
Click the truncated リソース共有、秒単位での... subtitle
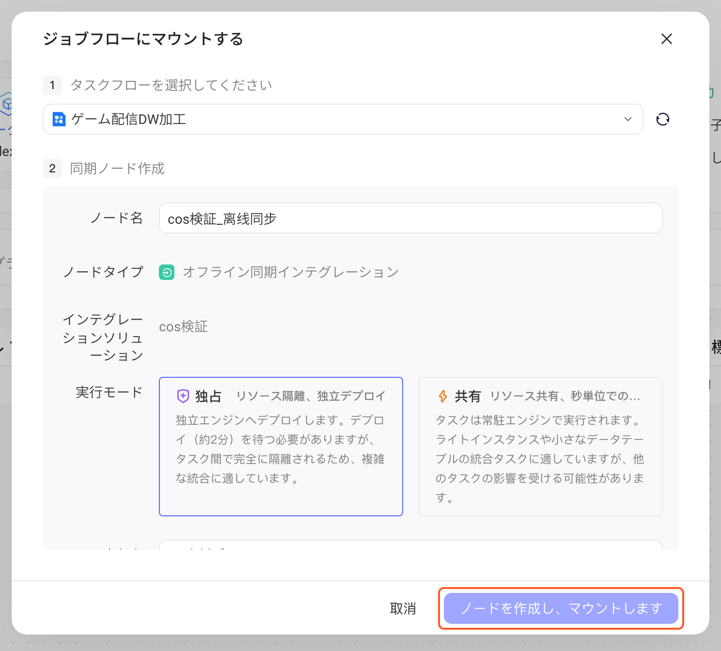pyautogui.click(x=565, y=396)
